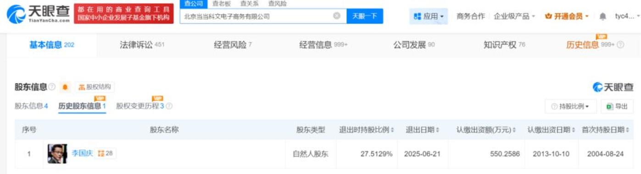Click the 股权结构 button
Screen dimensions: 641x174
95,87
